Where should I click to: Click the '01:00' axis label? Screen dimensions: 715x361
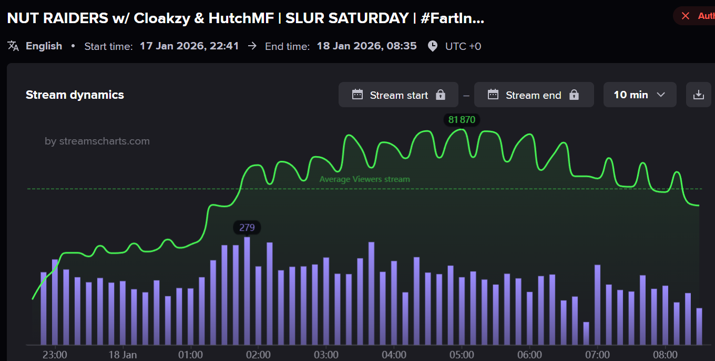point(190,355)
